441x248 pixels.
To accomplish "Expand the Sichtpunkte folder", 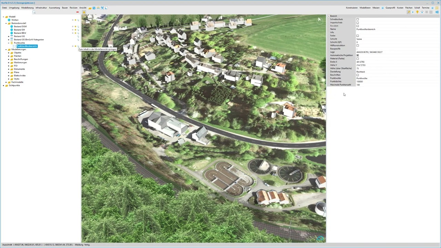I will pyautogui.click(x=3, y=85).
